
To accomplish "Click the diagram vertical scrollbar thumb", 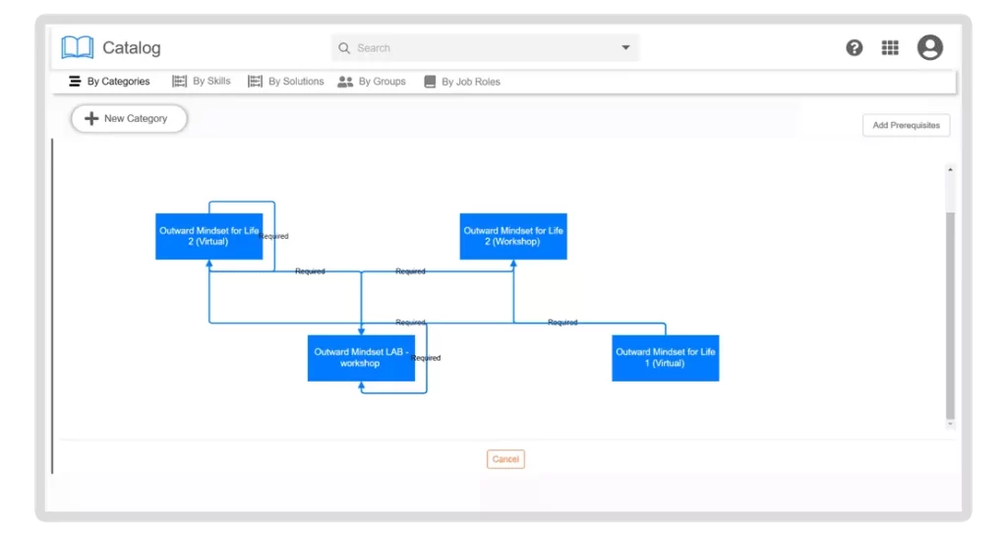I will pos(950,315).
